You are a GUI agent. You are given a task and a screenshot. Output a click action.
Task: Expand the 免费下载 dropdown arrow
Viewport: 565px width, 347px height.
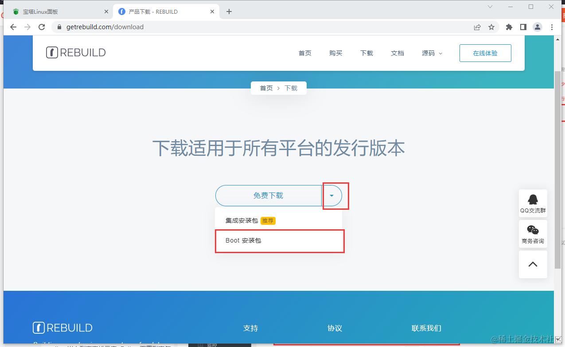point(332,195)
